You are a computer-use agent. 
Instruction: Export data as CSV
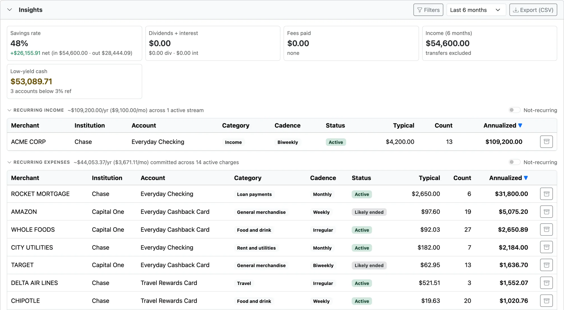[533, 10]
